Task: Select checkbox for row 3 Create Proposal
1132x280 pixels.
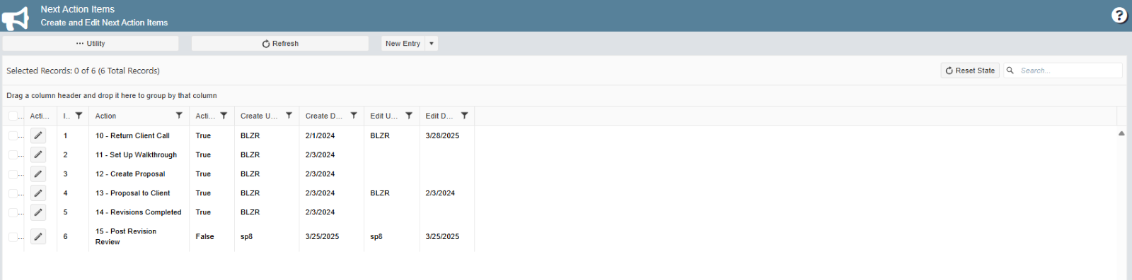Action: [13, 174]
